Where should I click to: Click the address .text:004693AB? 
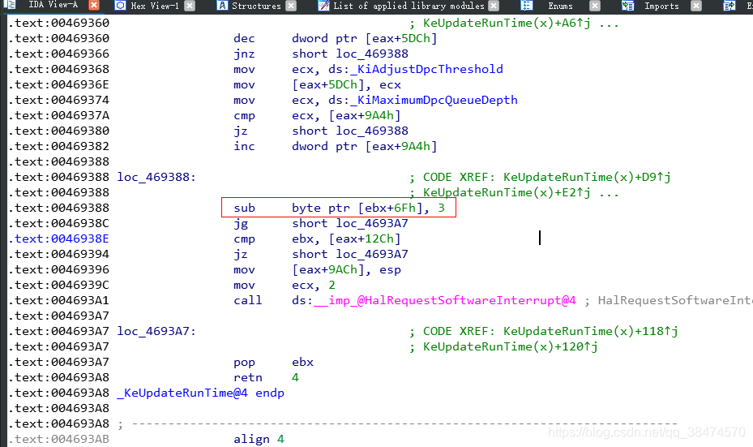coord(58,440)
